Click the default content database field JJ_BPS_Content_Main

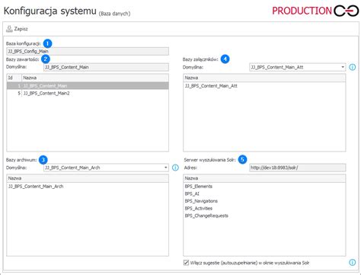(106, 67)
